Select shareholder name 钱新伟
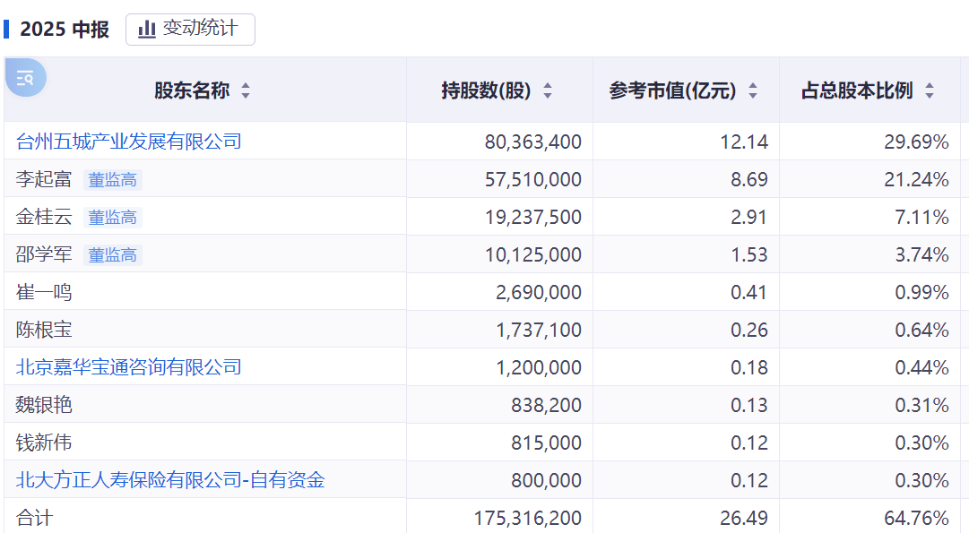The width and height of the screenshot is (969, 533). click(x=44, y=443)
